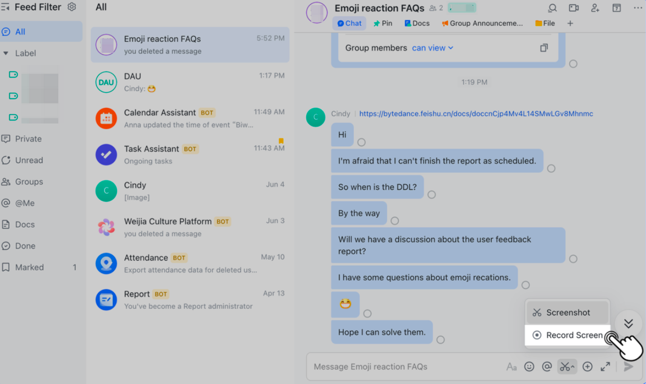Insert an emoji into the message box
Viewport: 646px width, 384px height.
(529, 367)
